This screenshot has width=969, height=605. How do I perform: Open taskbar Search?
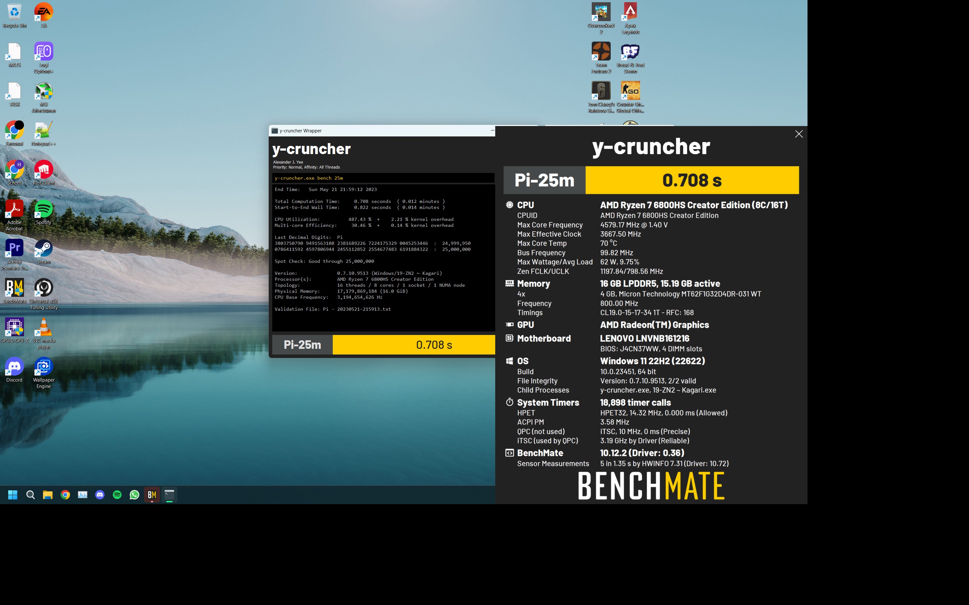click(x=30, y=495)
